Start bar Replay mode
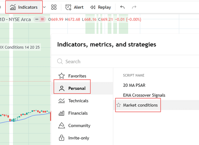Viewport: 199px width, 145px height. pyautogui.click(x=101, y=7)
